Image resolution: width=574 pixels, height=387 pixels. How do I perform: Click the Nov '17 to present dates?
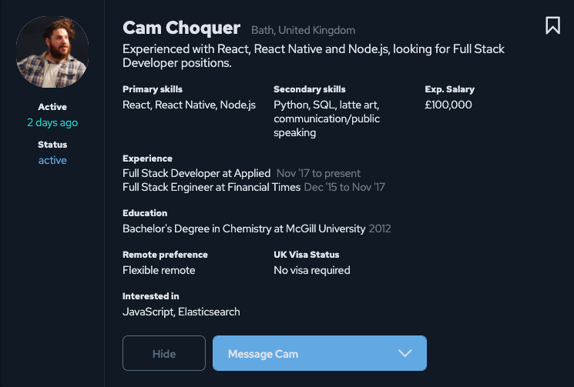[x=318, y=173]
